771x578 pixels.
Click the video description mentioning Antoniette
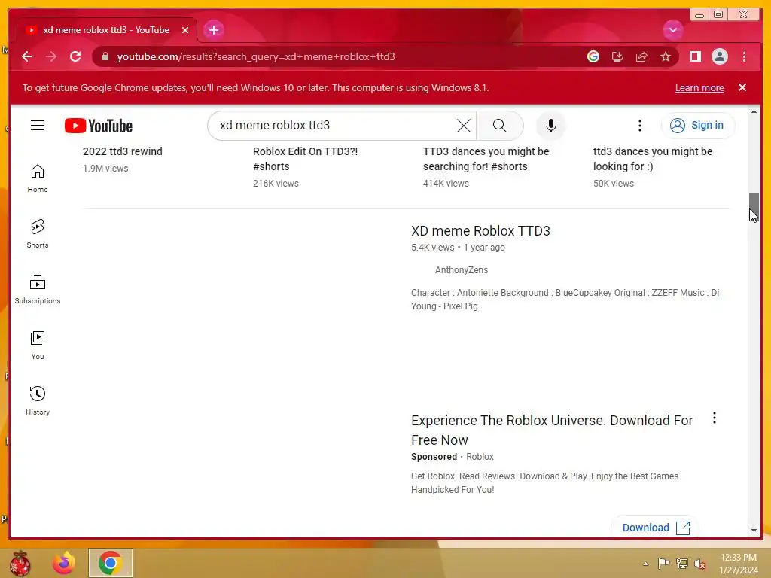click(x=565, y=299)
